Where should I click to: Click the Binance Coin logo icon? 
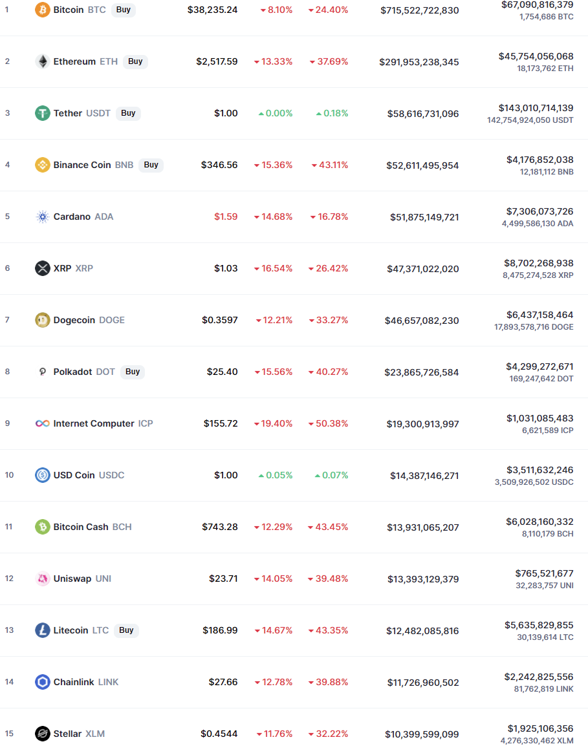pyautogui.click(x=42, y=165)
